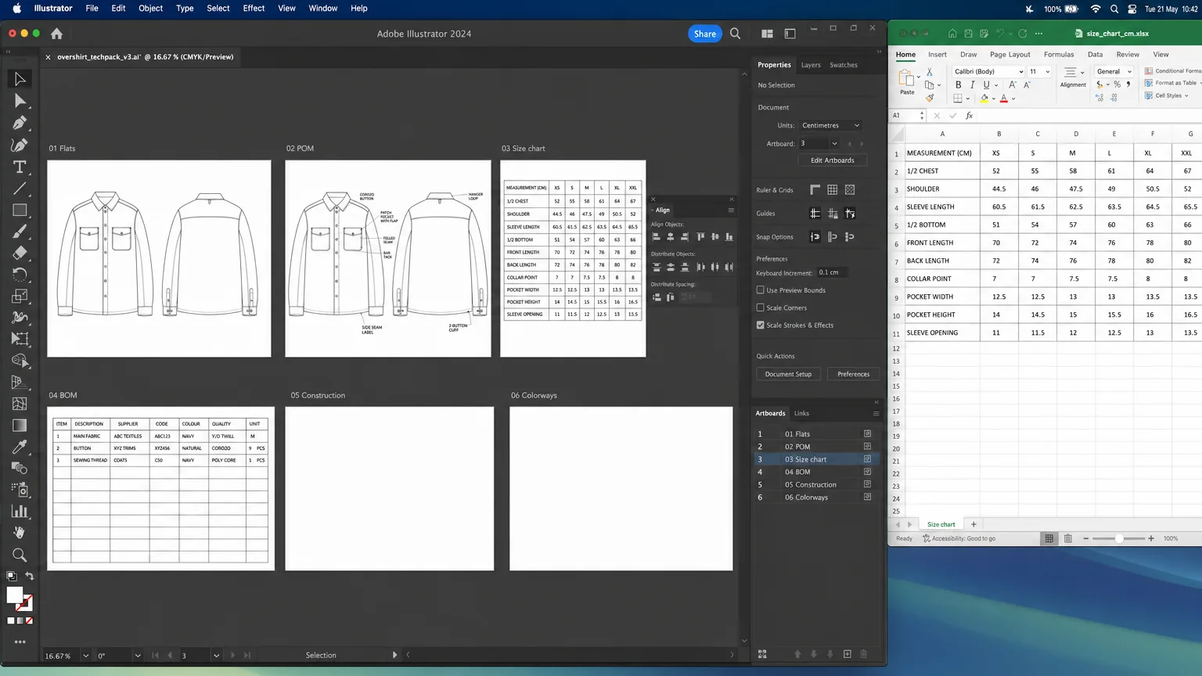Open the Units dropdown set to Centimetres
The width and height of the screenshot is (1202, 676).
tap(830, 125)
